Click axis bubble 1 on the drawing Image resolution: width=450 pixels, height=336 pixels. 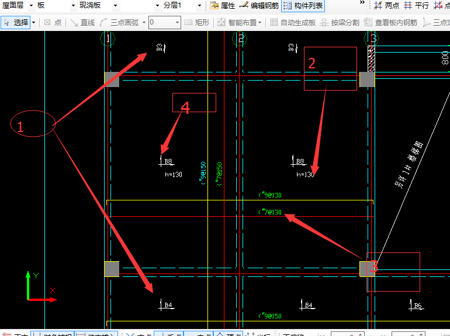pyautogui.click(x=108, y=39)
